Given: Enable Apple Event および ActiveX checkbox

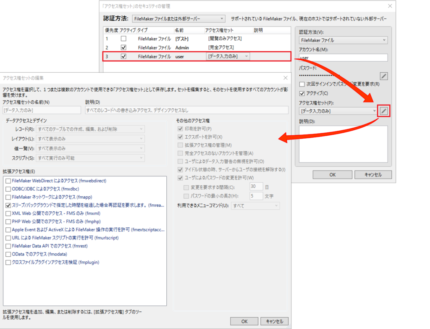Looking at the screenshot, I should coord(8,230).
